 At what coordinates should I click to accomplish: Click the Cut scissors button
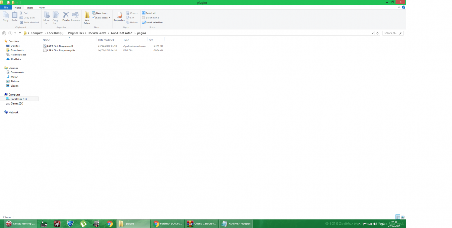[x=24, y=13]
